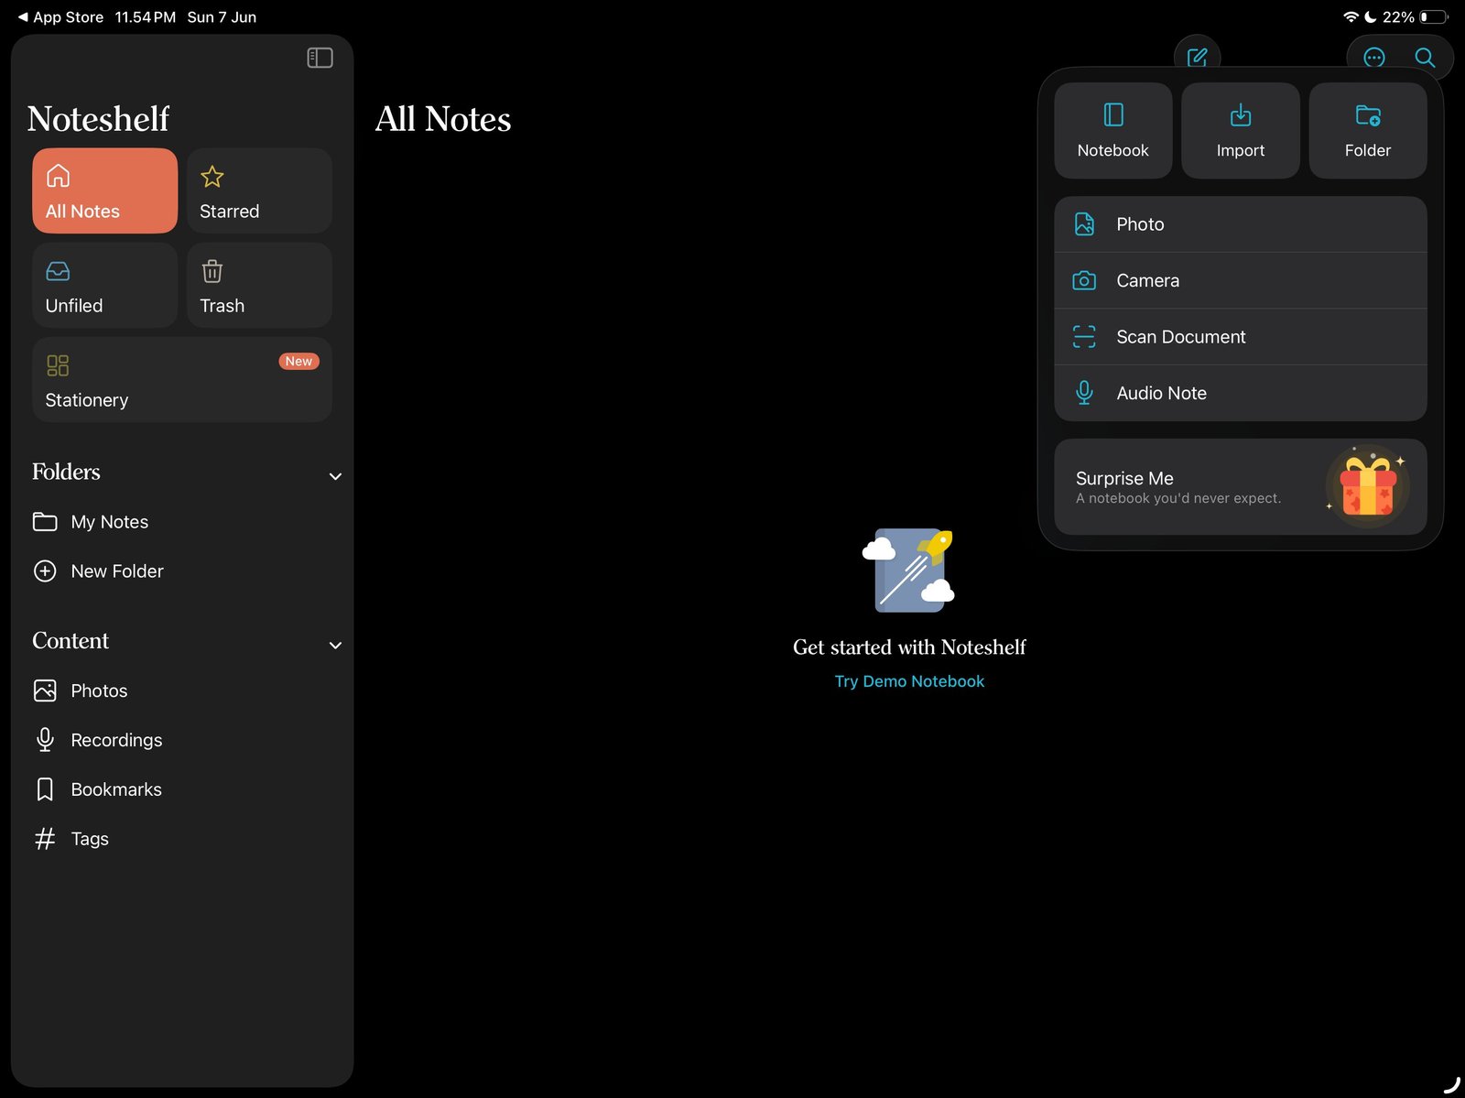Open Bookmarks content list

[x=182, y=789]
